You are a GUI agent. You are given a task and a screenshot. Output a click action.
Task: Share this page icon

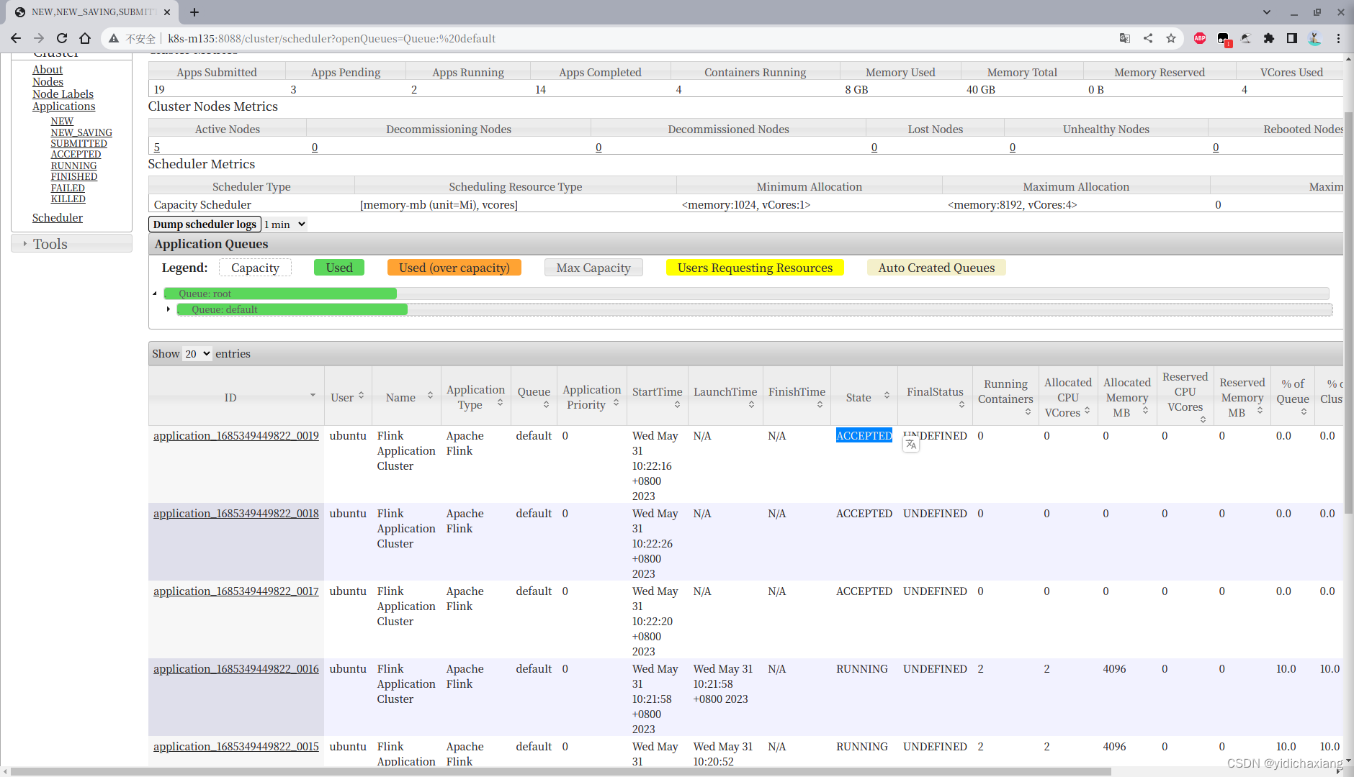(1148, 38)
